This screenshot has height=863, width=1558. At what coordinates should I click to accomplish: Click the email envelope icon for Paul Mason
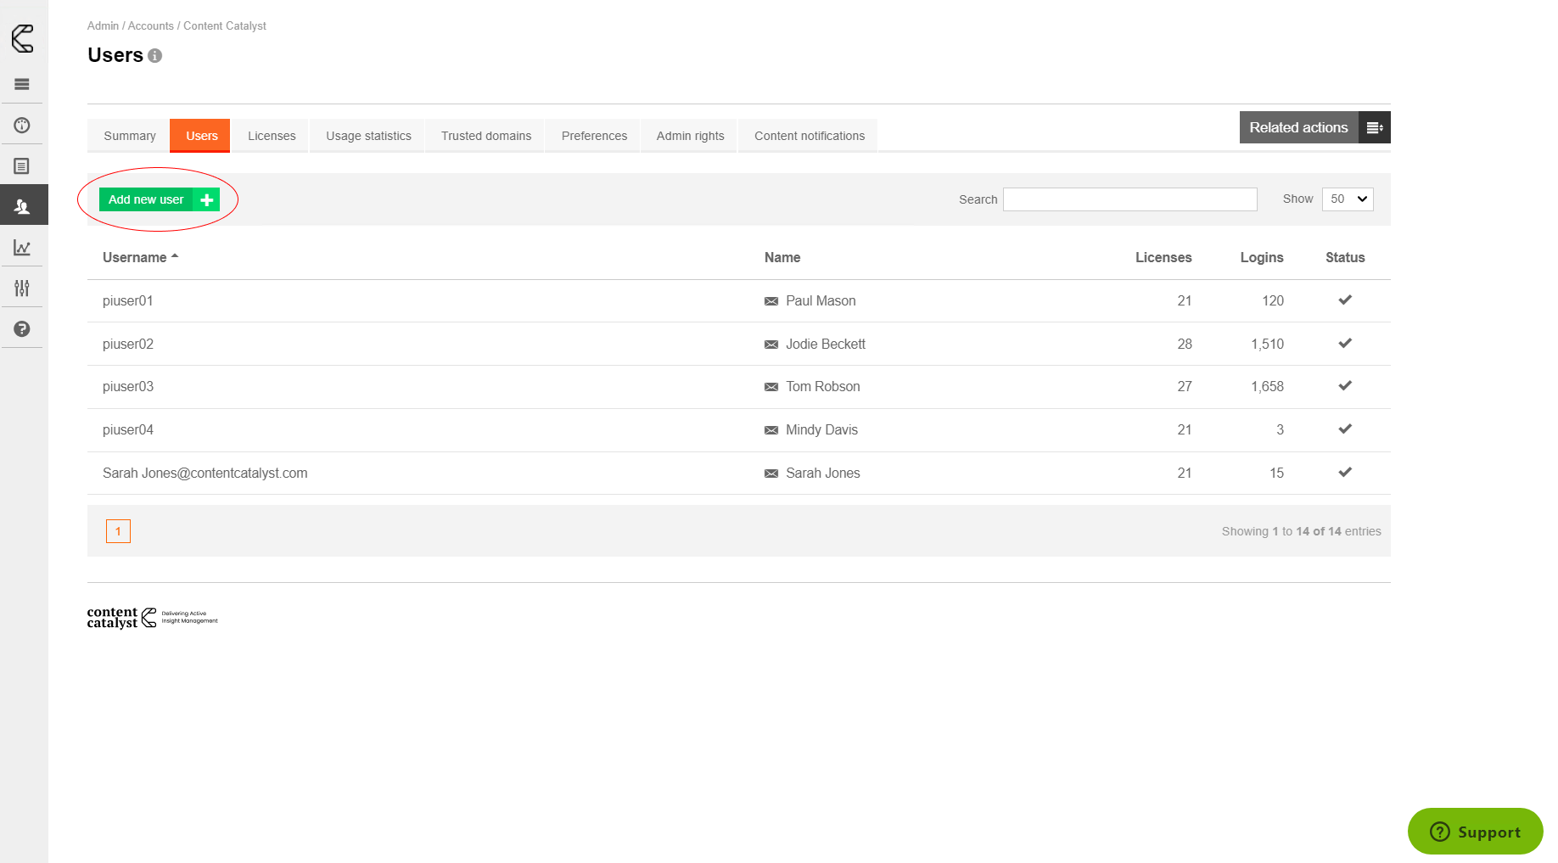771,301
